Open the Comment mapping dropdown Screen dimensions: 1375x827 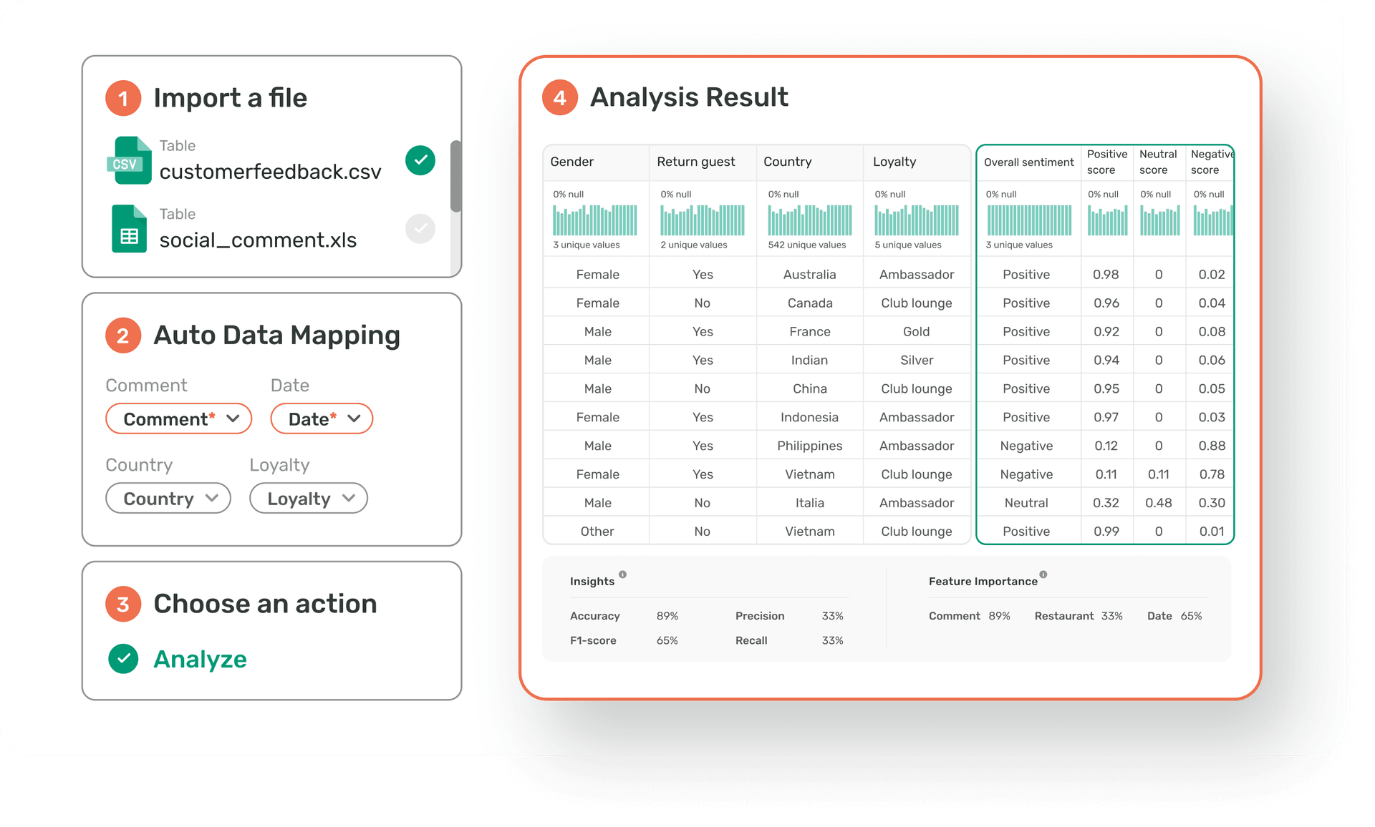[x=178, y=419]
